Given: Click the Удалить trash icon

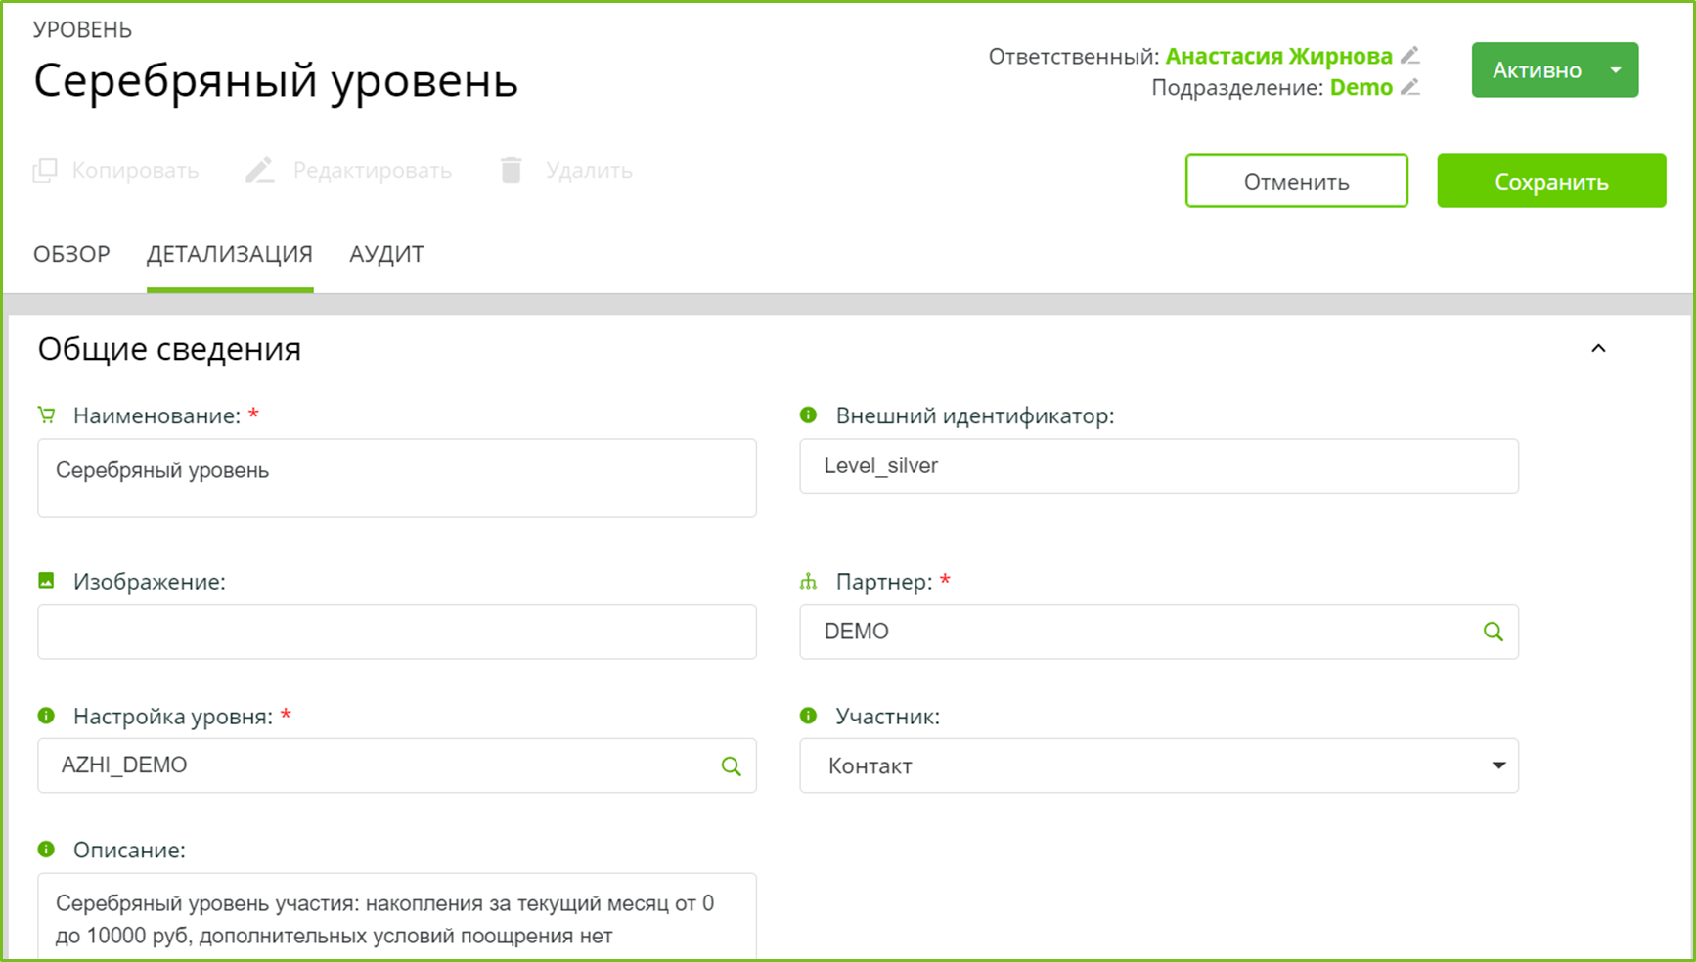Looking at the screenshot, I should point(511,171).
